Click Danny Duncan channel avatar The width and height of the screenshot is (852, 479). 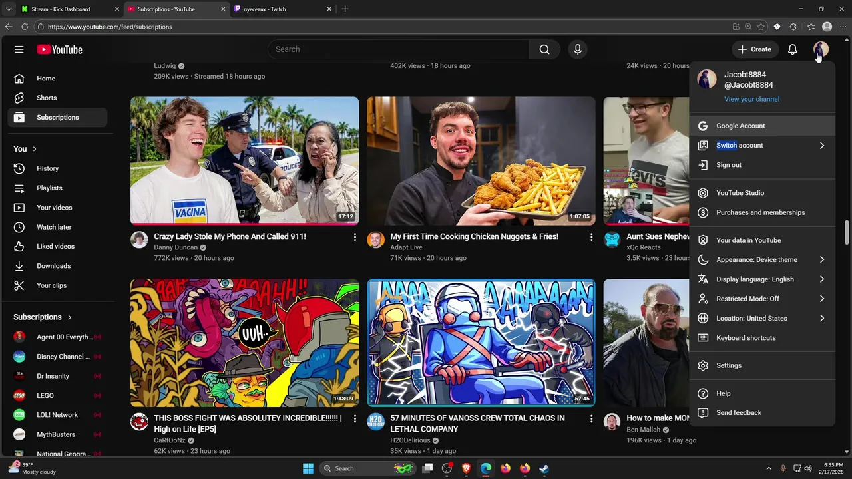(139, 239)
